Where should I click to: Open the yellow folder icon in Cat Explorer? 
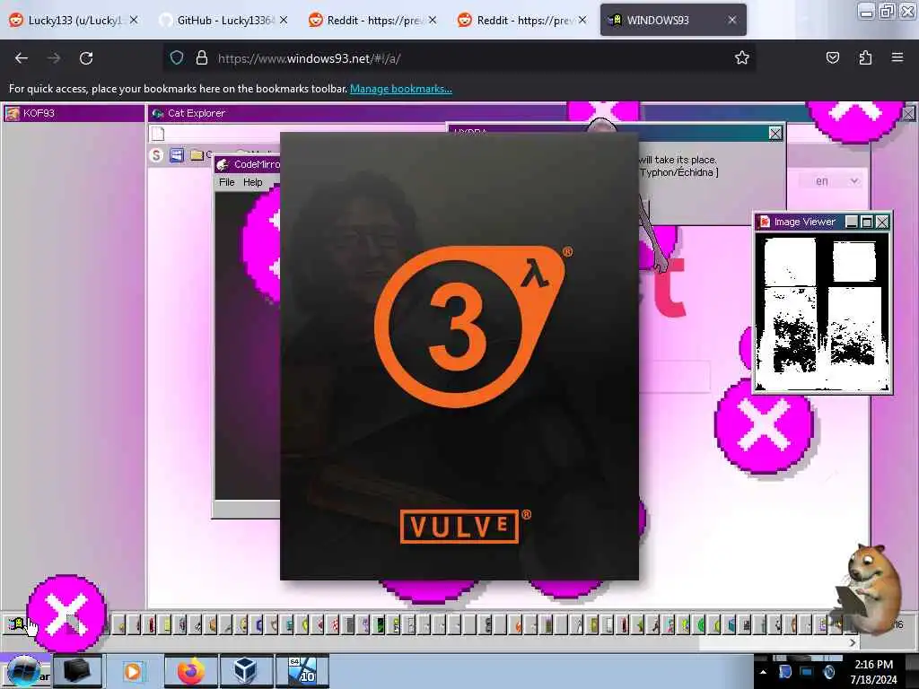click(197, 155)
